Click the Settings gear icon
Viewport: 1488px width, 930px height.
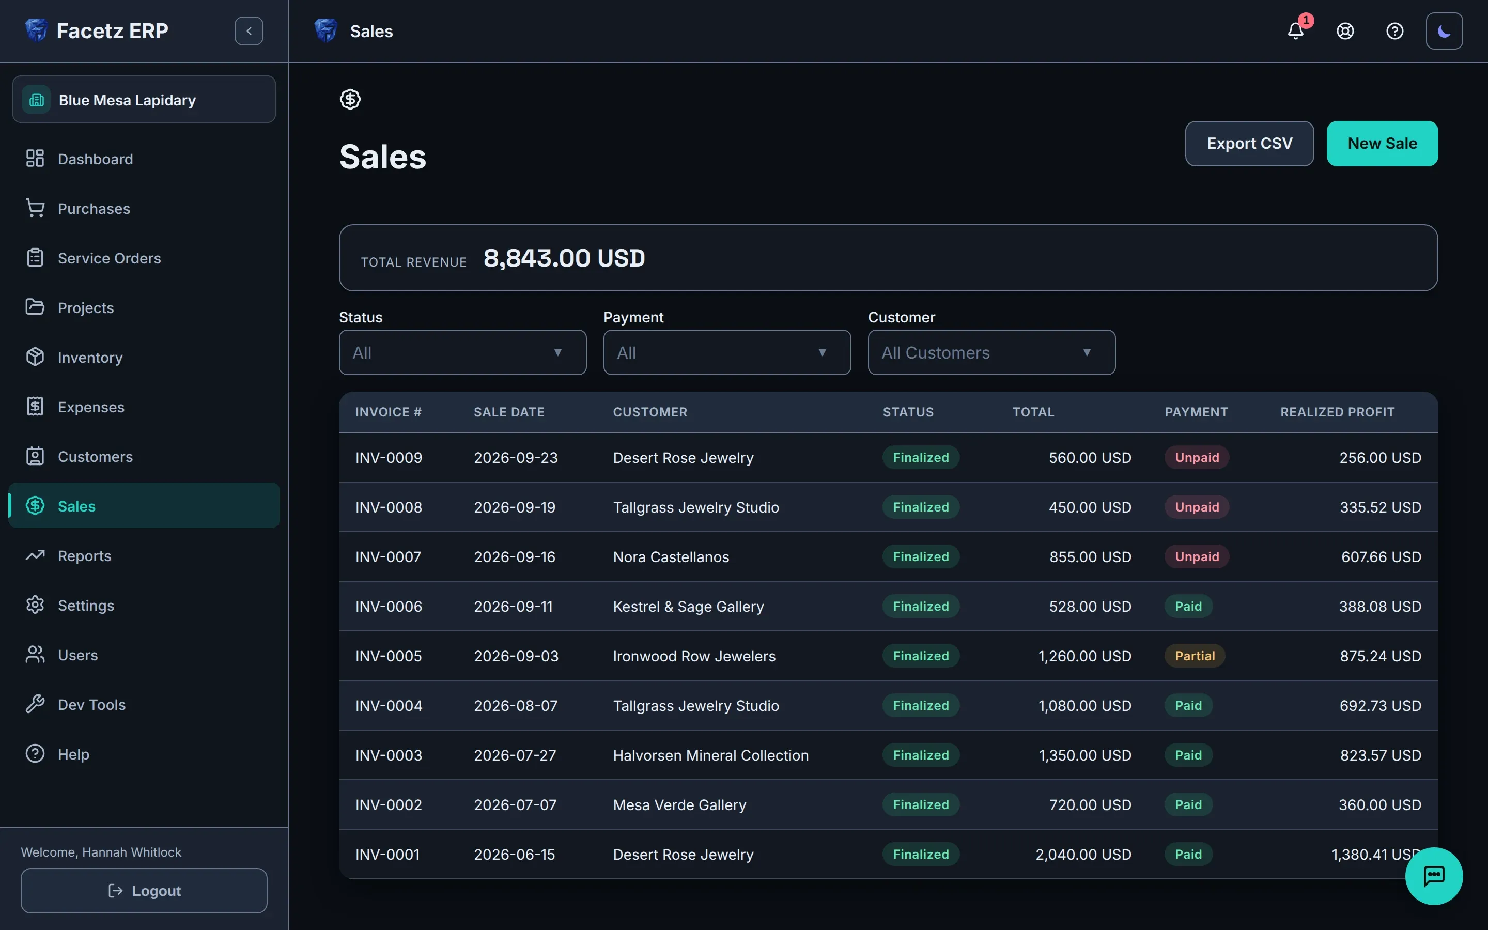[x=35, y=605]
